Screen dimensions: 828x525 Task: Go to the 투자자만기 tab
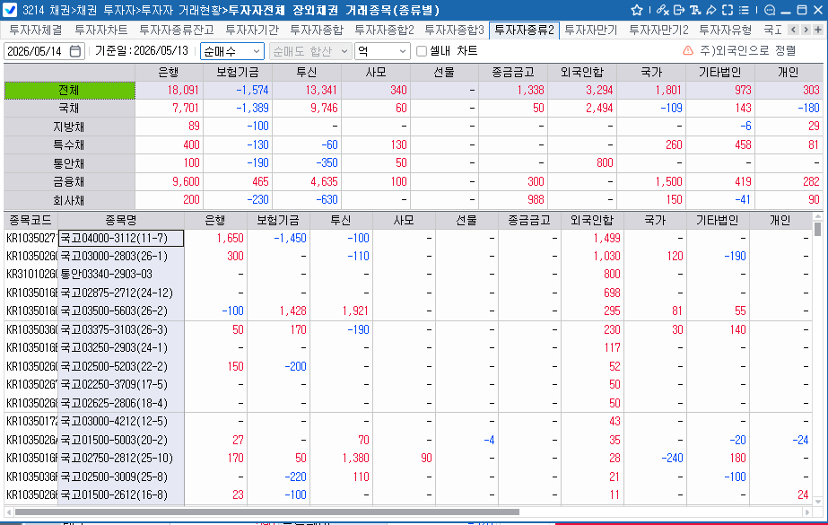point(591,31)
